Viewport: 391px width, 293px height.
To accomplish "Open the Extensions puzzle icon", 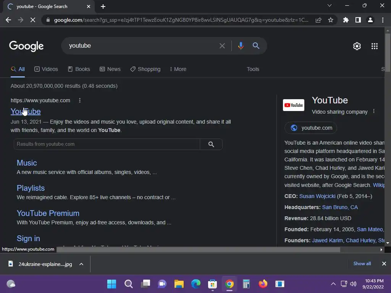I will coord(346,20).
